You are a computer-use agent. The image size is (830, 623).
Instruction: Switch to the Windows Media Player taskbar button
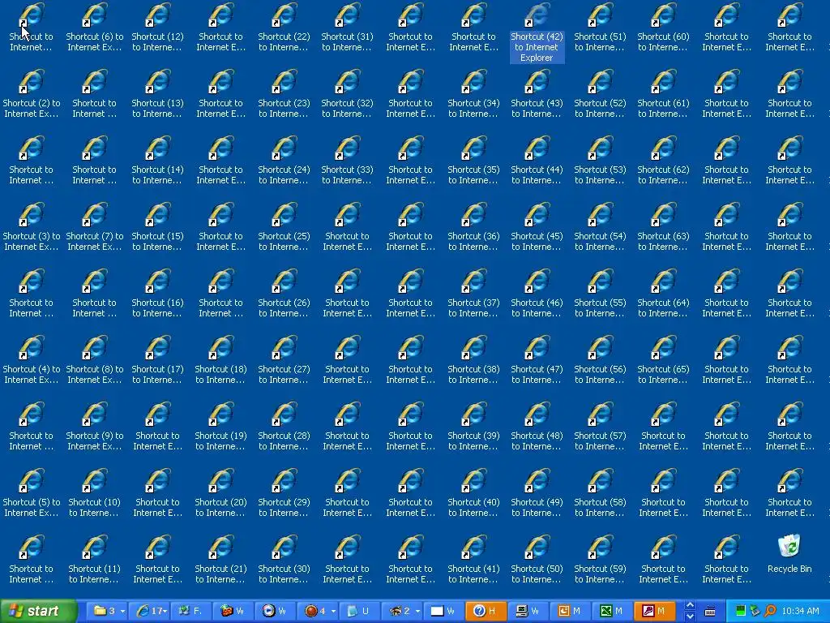click(x=275, y=611)
